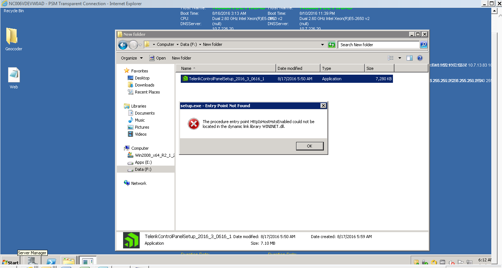This screenshot has width=502, height=268.
Task: Click the green refresh icon beside address bar
Action: [332, 45]
